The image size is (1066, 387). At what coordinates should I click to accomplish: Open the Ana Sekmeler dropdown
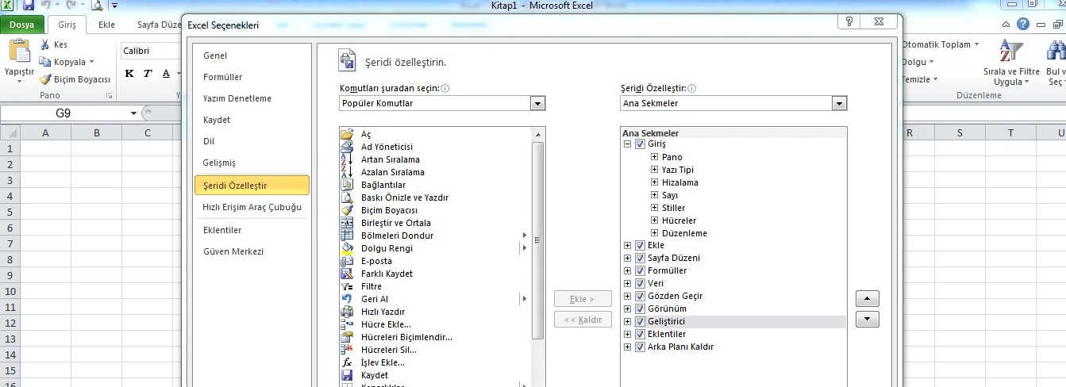pyautogui.click(x=839, y=103)
